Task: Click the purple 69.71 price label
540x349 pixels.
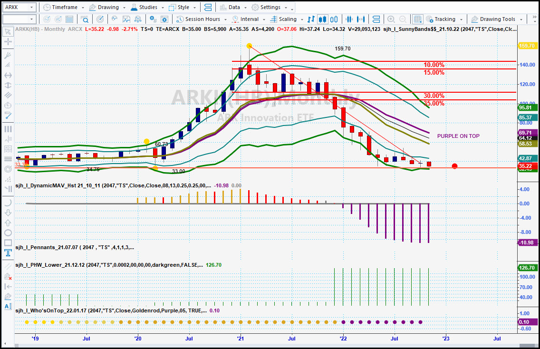Action: click(x=528, y=133)
